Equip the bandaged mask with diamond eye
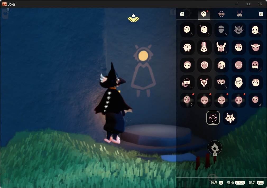 click(x=256, y=100)
